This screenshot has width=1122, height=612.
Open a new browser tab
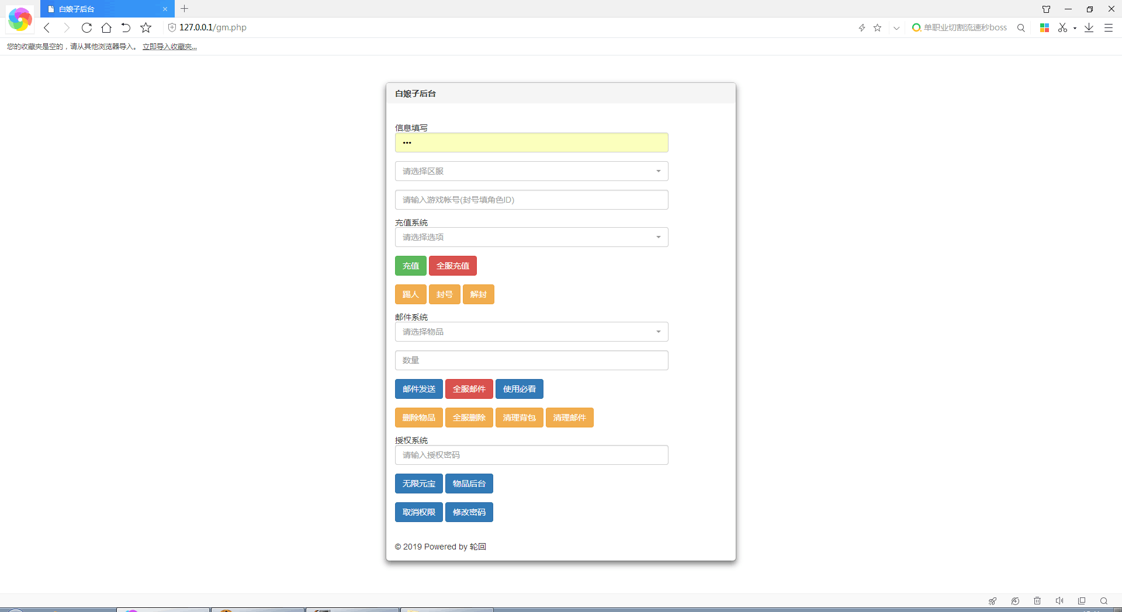[185, 9]
